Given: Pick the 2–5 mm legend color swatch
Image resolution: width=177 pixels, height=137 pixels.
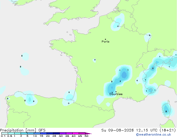Looking at the screenshot, I should [x=24, y=133].
